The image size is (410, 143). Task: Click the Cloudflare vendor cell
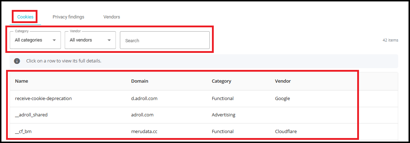286,132
